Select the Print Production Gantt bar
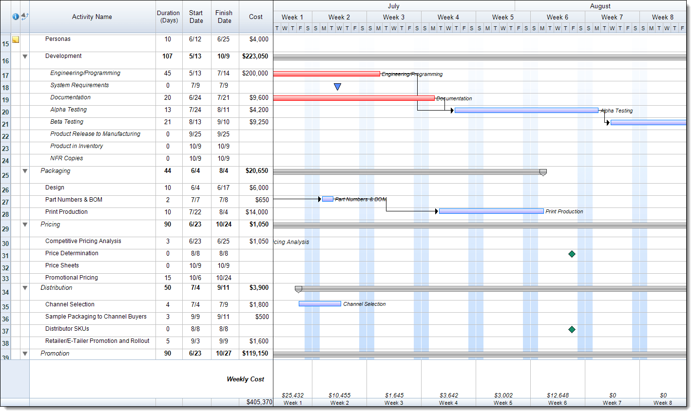Viewport: 694px width, 414px height. (491, 211)
